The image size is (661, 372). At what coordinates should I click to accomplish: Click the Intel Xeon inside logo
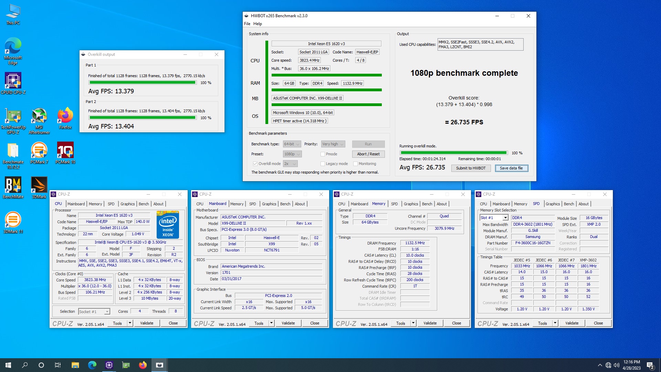click(x=168, y=225)
